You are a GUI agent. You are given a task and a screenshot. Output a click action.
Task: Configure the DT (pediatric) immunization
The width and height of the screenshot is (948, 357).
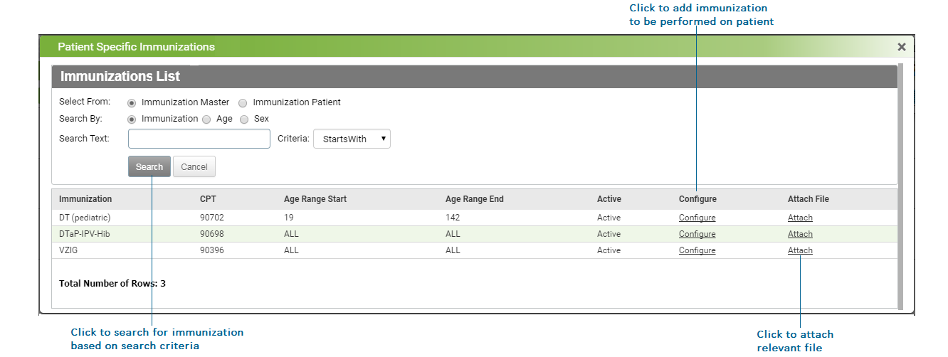click(x=697, y=218)
